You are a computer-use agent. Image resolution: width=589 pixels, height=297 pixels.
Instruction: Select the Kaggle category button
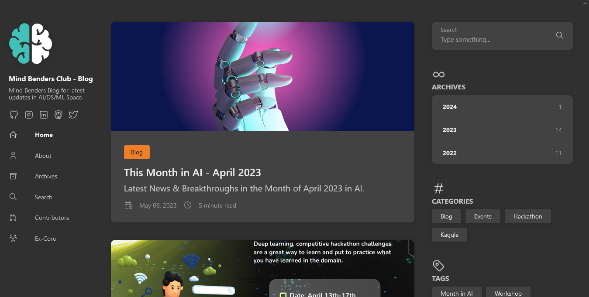point(449,235)
